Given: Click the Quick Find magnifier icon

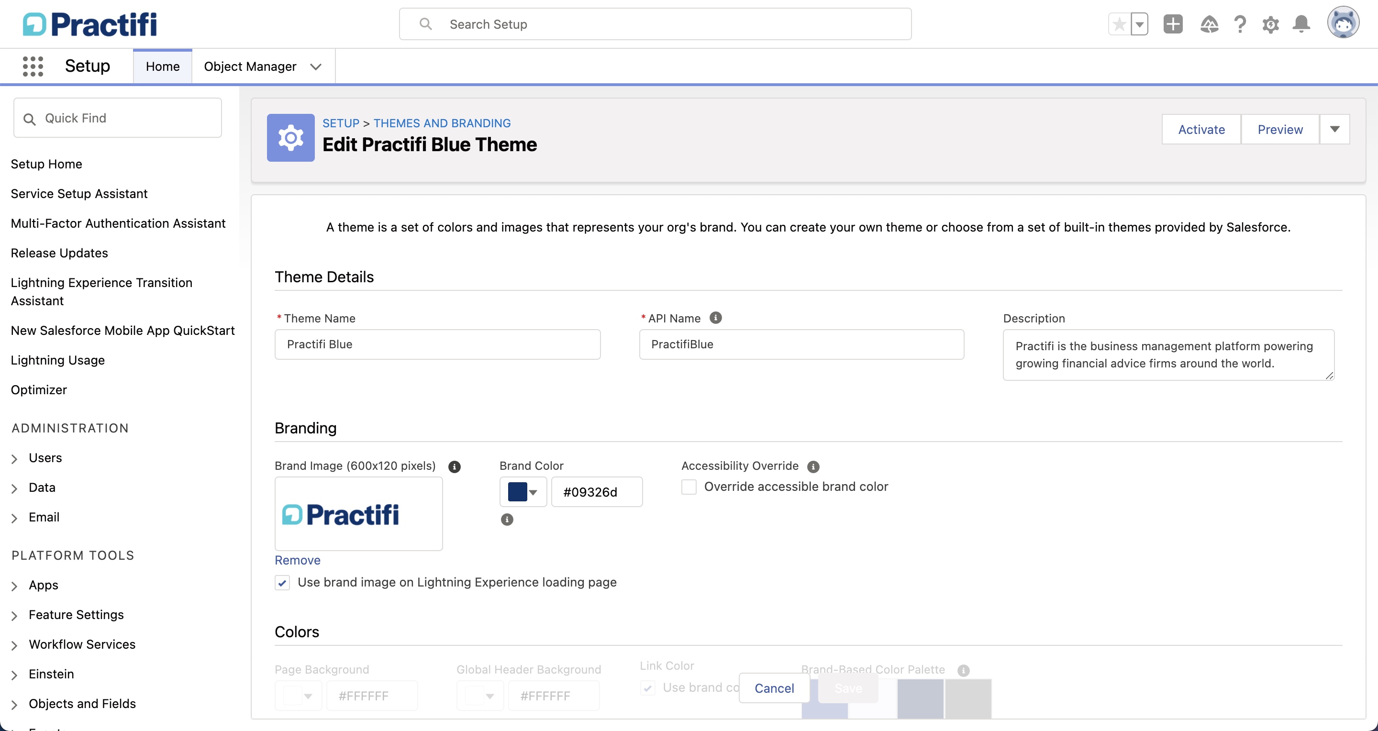Looking at the screenshot, I should coord(29,119).
